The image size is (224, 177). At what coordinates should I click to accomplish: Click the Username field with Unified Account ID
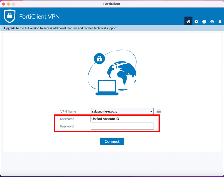pyautogui.click(x=122, y=119)
